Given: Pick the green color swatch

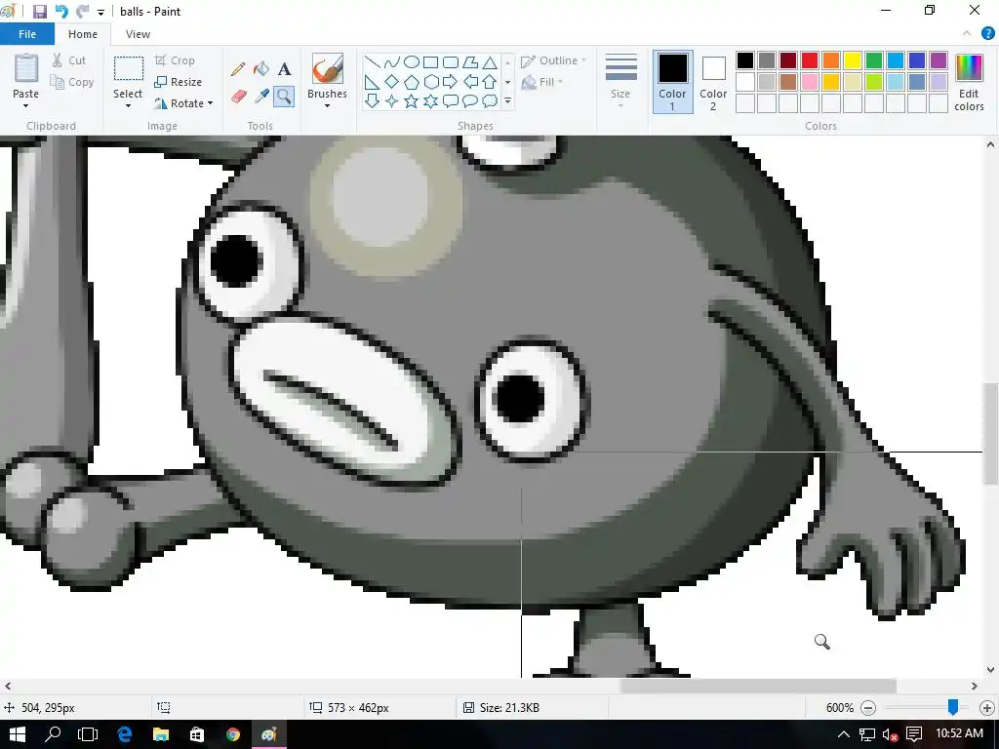Looking at the screenshot, I should pos(874,60).
